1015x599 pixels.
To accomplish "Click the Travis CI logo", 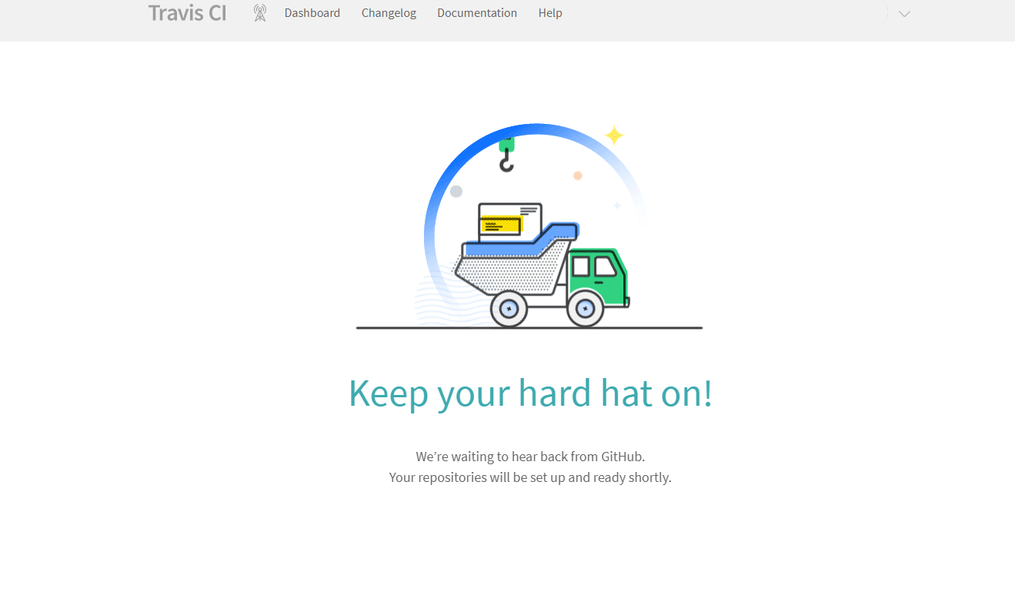I will point(187,13).
